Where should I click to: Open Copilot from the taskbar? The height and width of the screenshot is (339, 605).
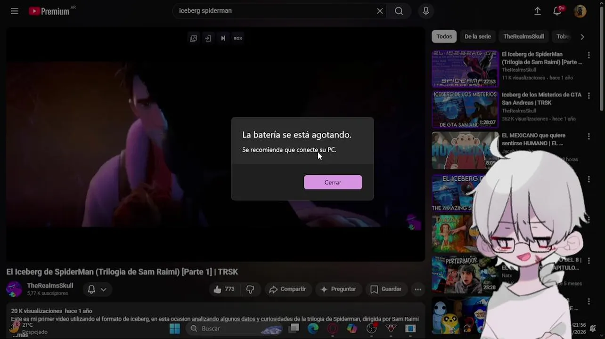click(352, 329)
